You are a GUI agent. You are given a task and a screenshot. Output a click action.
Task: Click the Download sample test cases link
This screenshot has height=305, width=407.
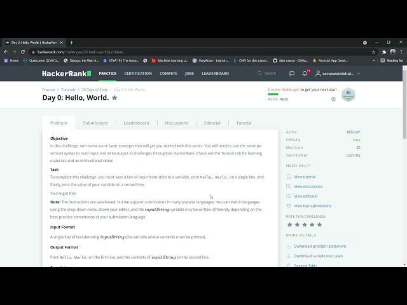[x=319, y=255]
